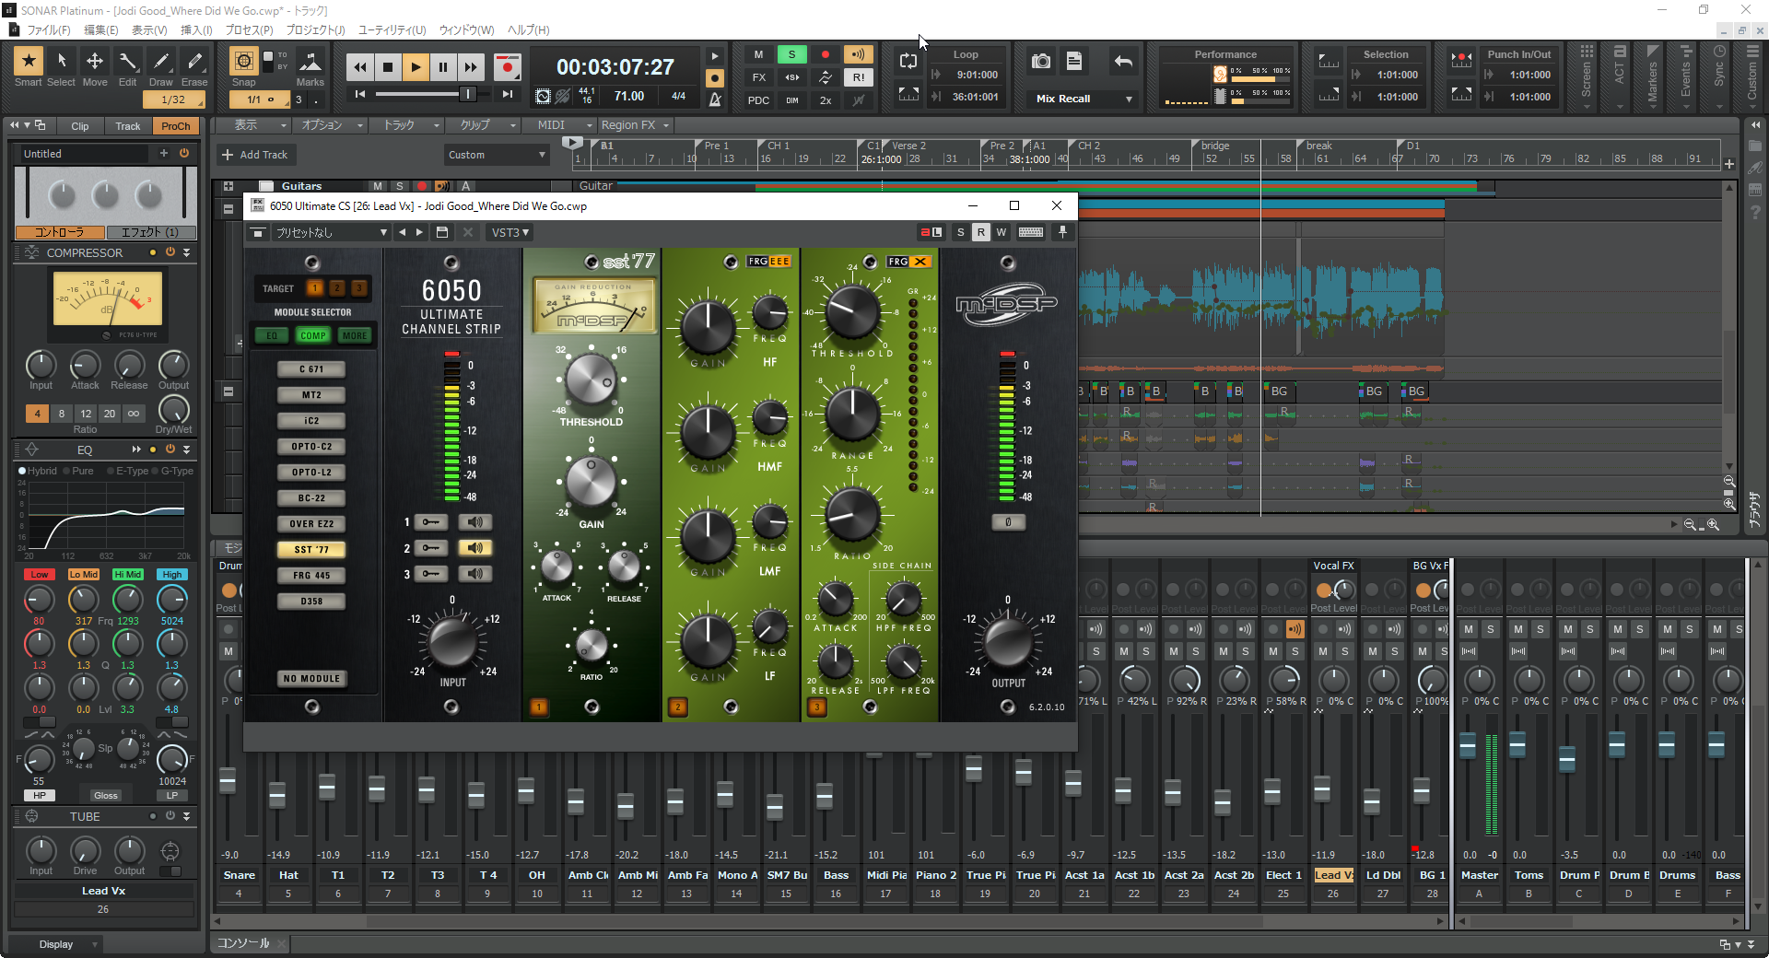The image size is (1769, 958).
Task: Open the Mix Recall dropdown
Action: tap(1085, 99)
